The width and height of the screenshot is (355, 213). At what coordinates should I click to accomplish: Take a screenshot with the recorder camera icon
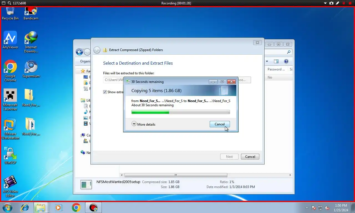tap(331, 3)
